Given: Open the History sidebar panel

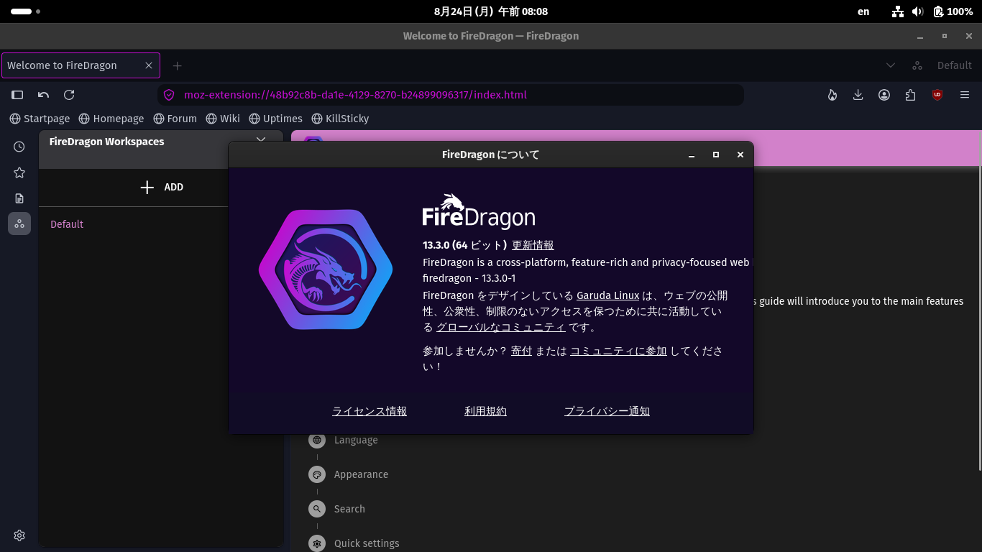Looking at the screenshot, I should pos(19,147).
